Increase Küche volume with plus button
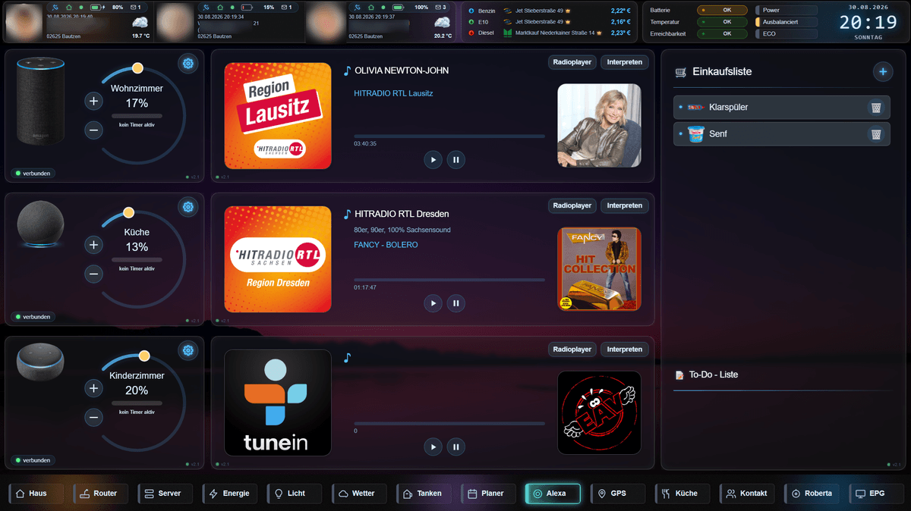The image size is (911, 511). tap(93, 245)
